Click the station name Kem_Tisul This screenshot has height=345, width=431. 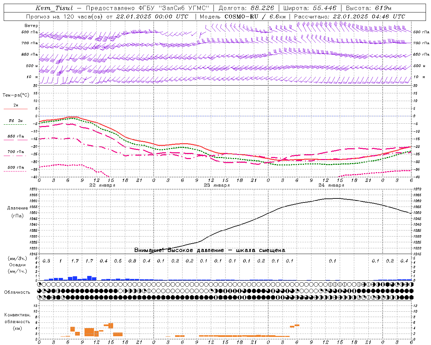[x=54, y=8]
